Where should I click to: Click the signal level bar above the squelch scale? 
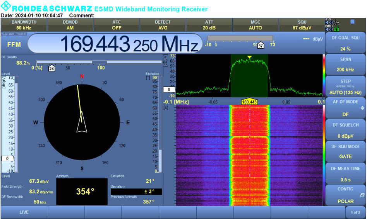[x=240, y=38]
